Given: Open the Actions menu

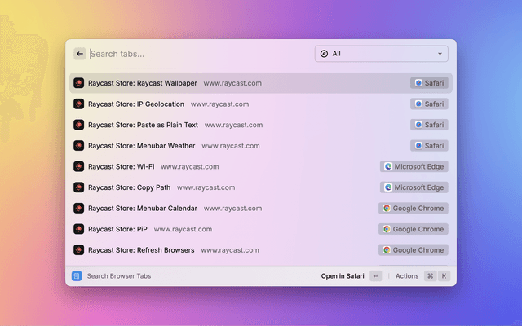Looking at the screenshot, I should [407, 276].
